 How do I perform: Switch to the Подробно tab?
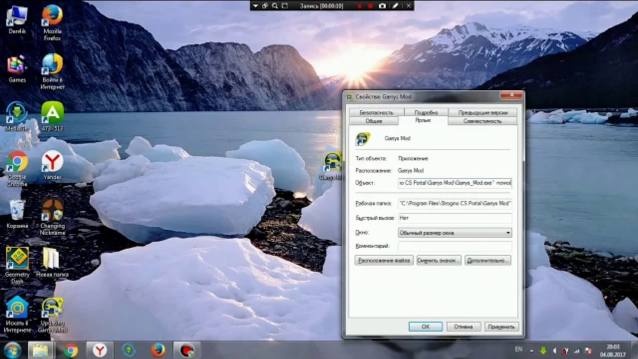coord(426,113)
